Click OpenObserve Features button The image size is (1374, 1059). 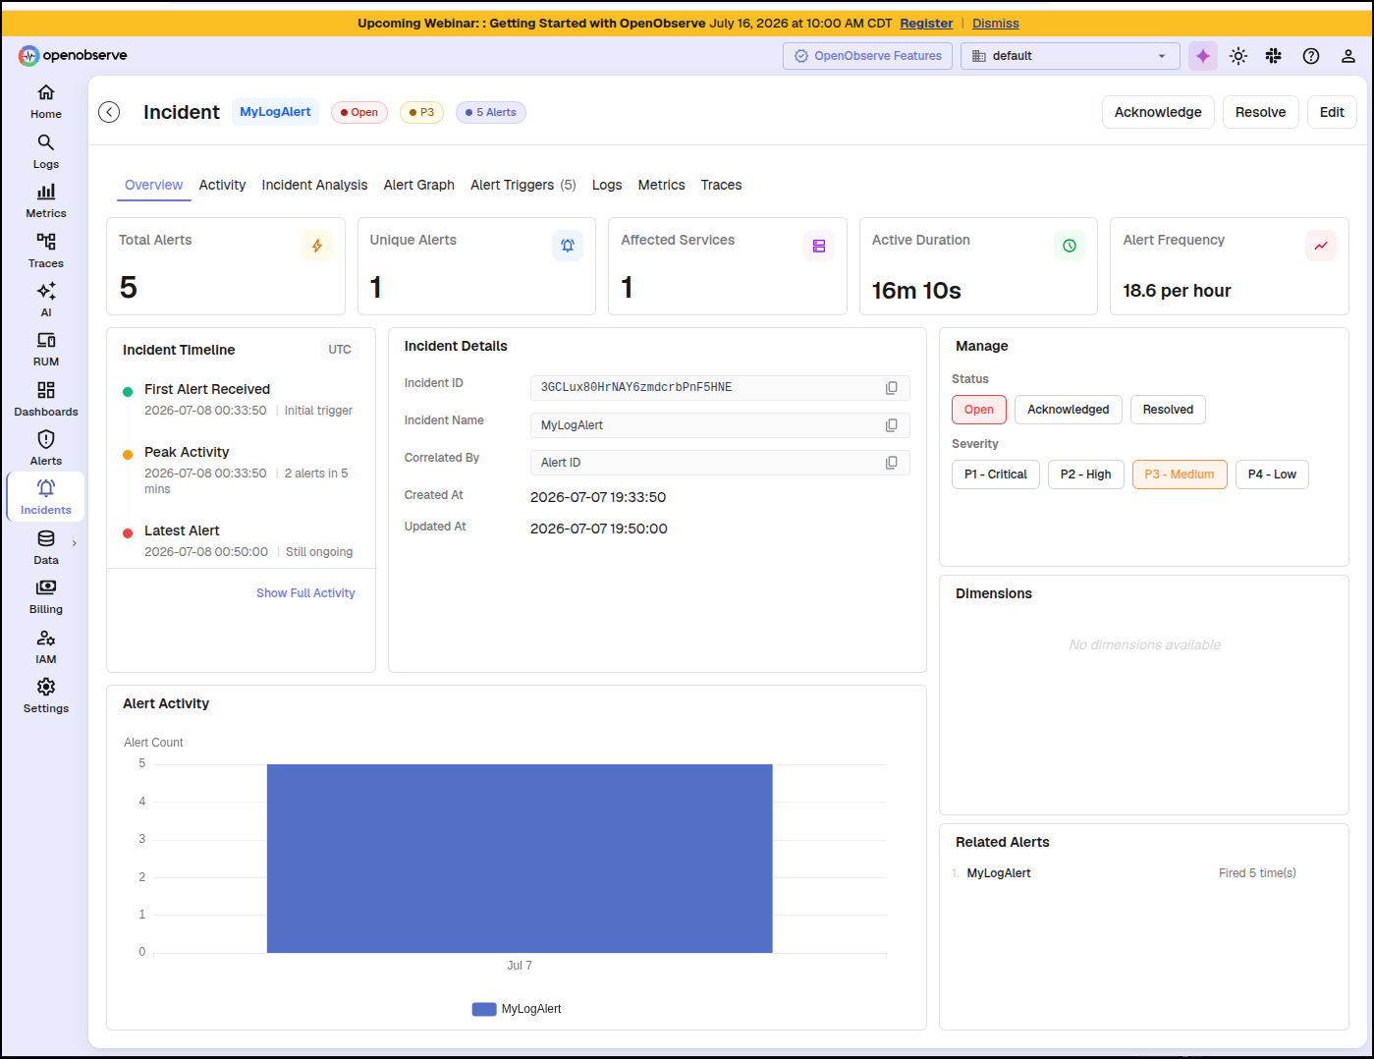coord(867,56)
